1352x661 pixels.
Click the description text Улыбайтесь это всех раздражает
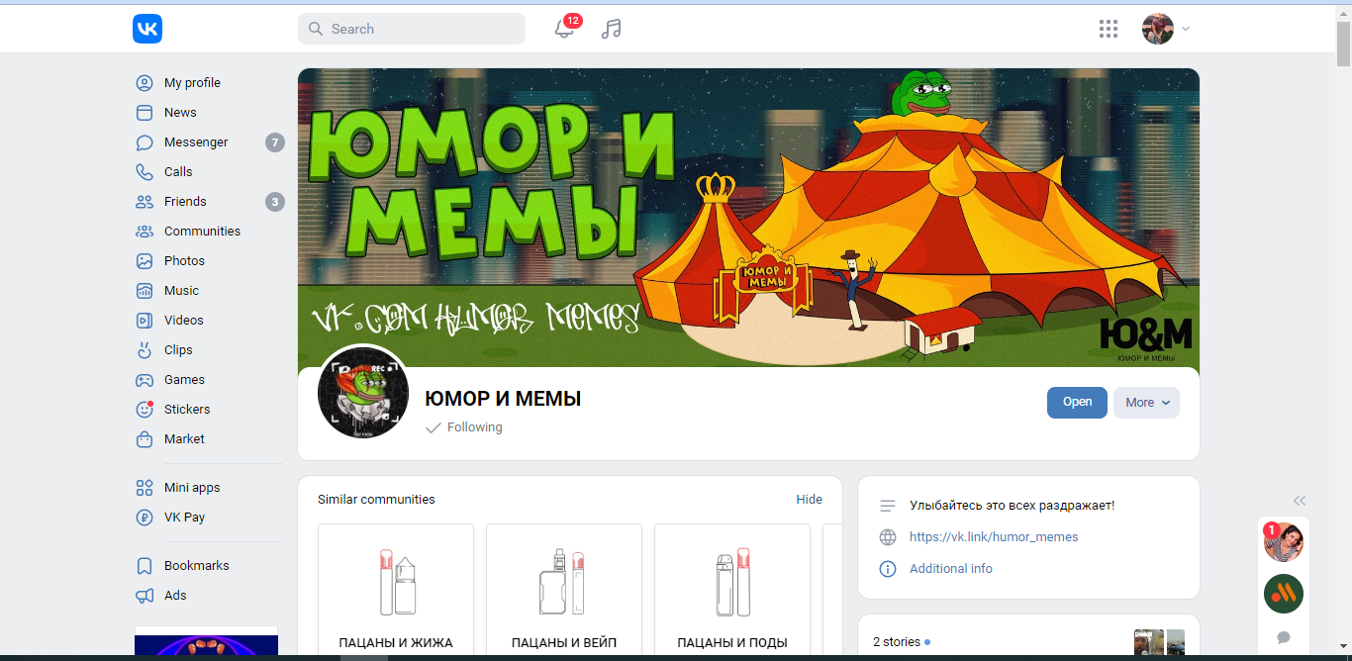1012,506
